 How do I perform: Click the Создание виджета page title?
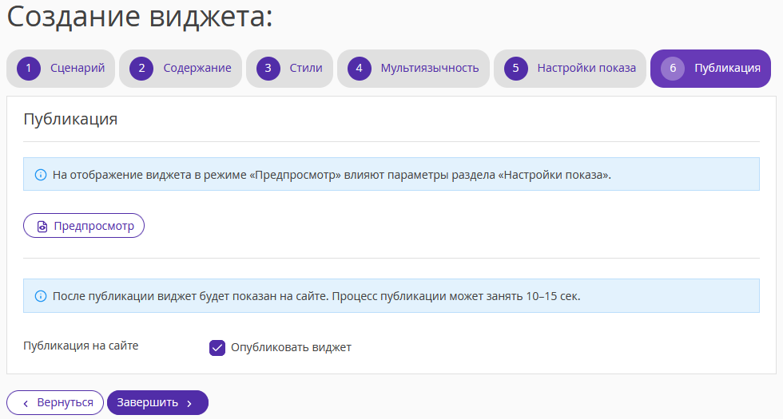[140, 17]
